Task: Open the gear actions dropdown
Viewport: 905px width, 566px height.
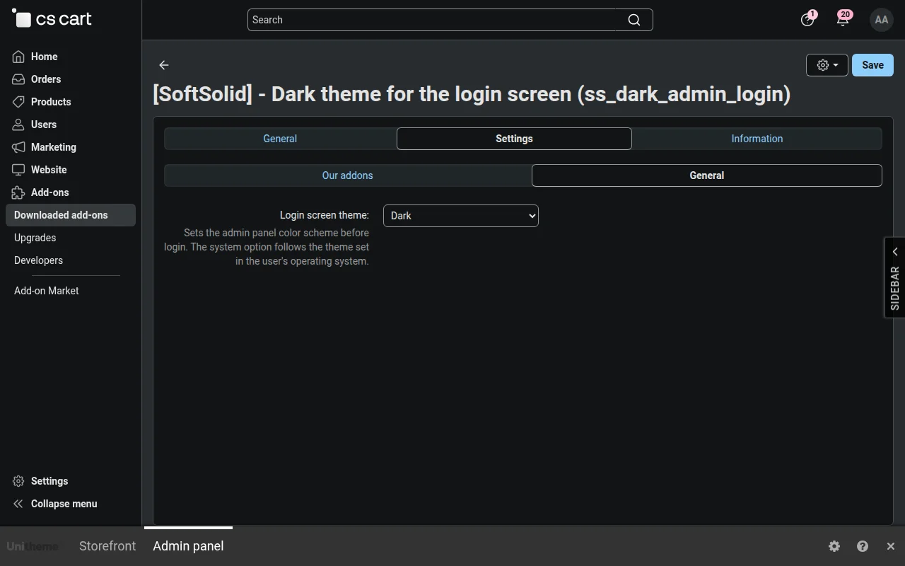Action: coord(827,65)
